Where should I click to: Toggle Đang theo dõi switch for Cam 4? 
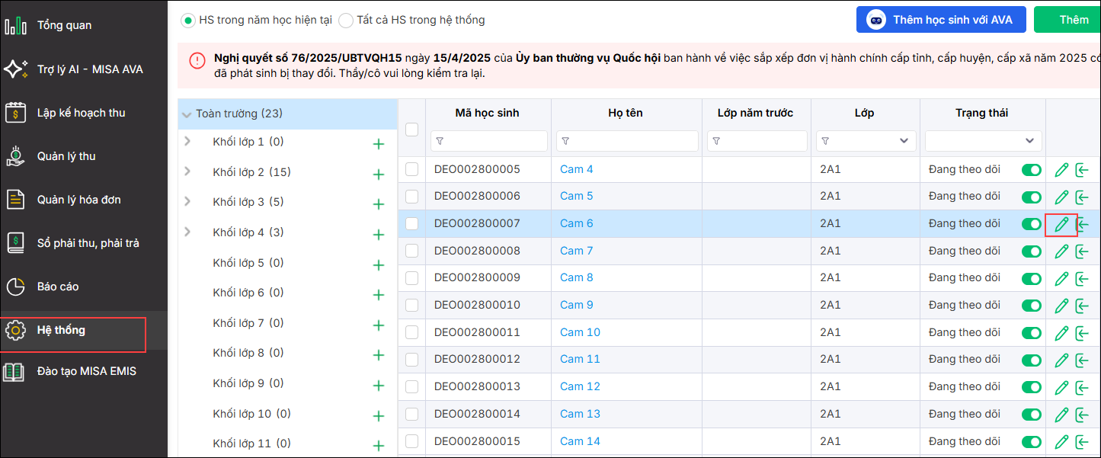1032,170
